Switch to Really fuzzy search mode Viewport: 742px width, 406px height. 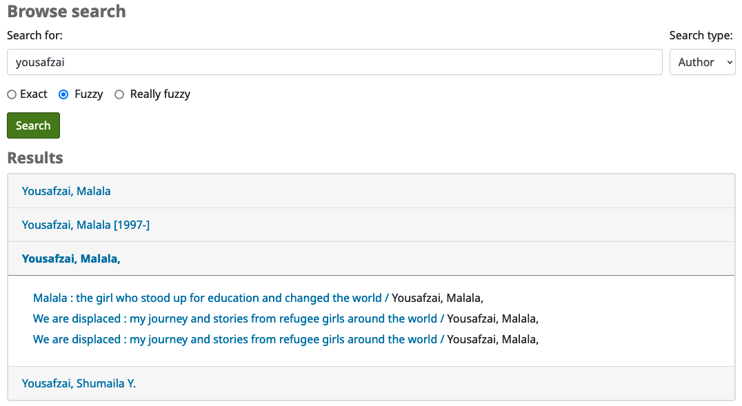click(x=119, y=94)
